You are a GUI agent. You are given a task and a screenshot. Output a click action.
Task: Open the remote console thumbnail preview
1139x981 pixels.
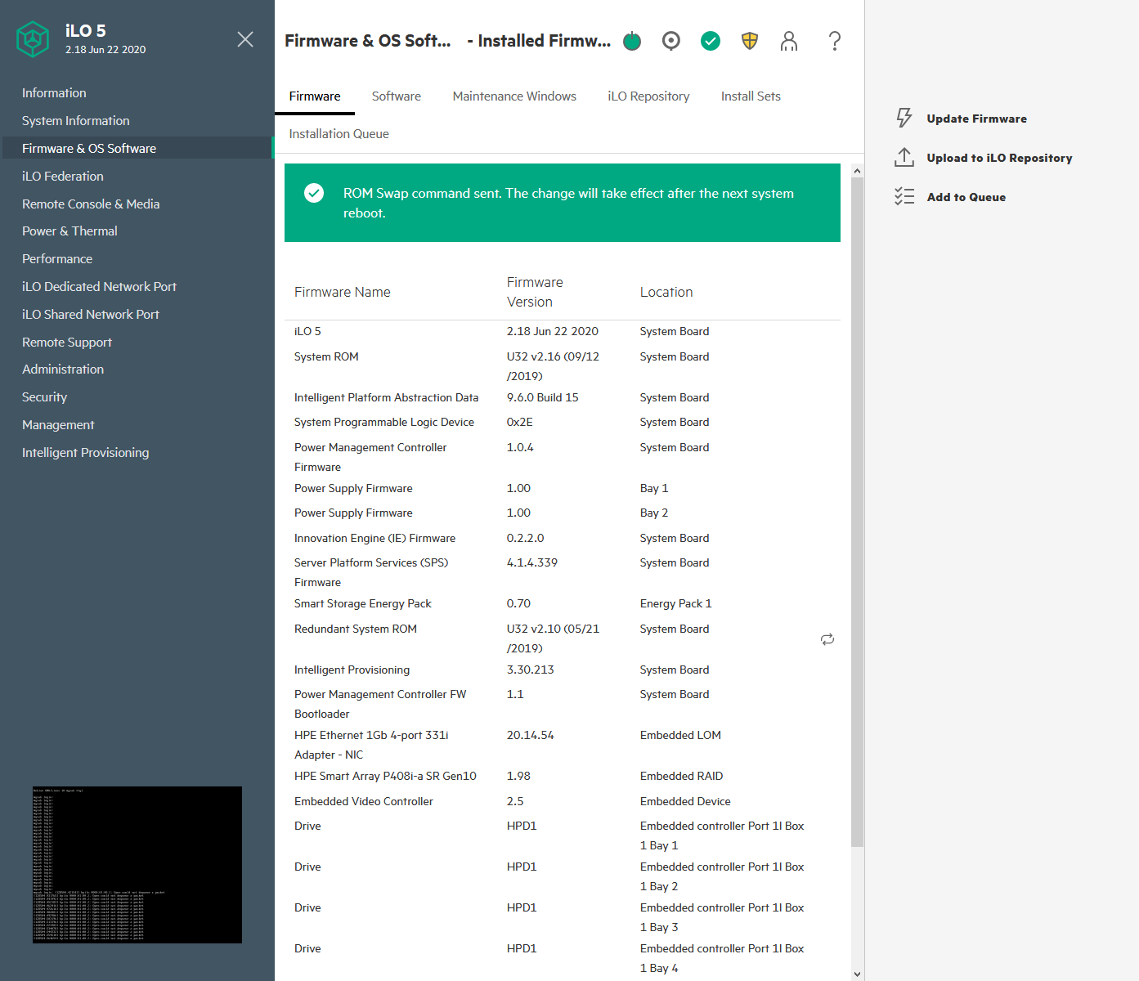(137, 865)
